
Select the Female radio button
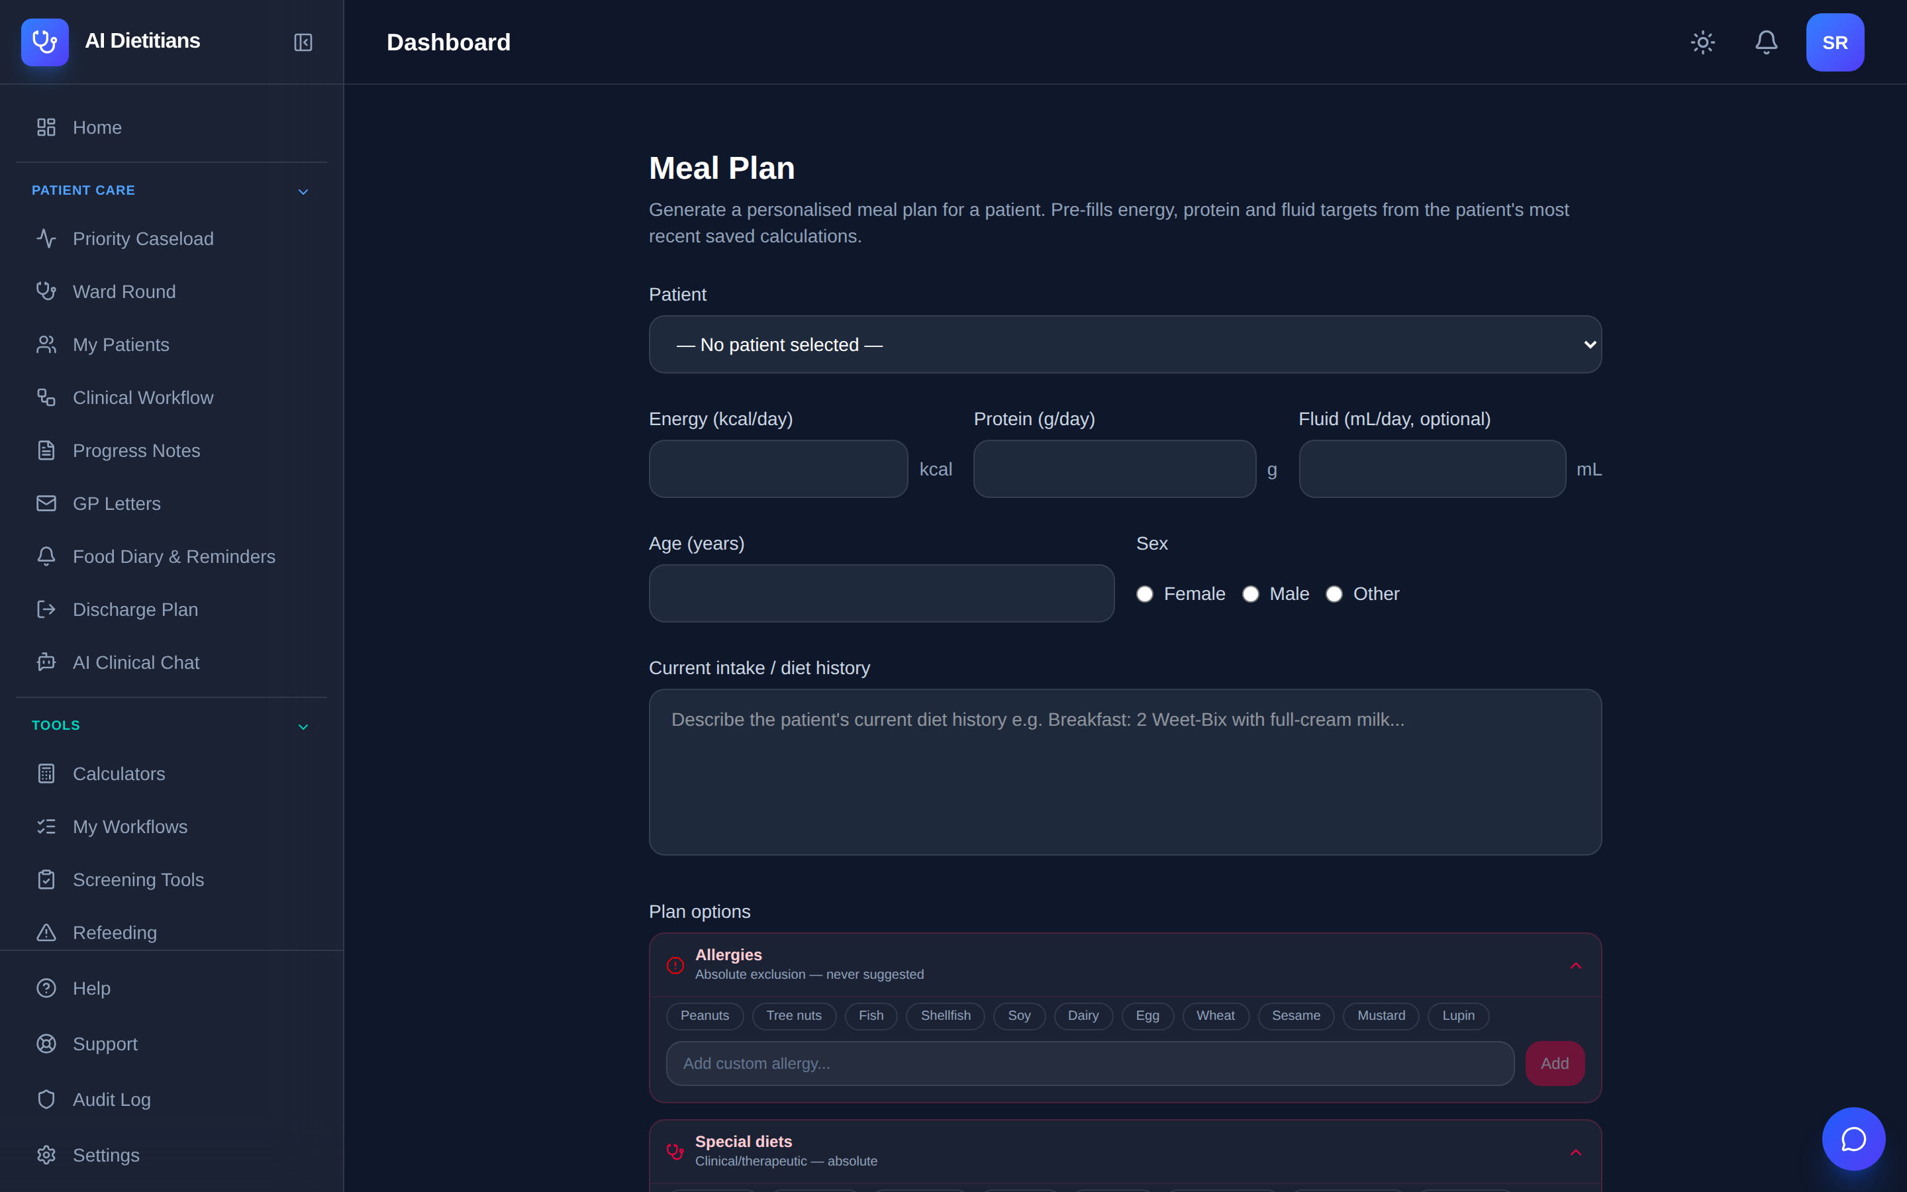tap(1145, 595)
